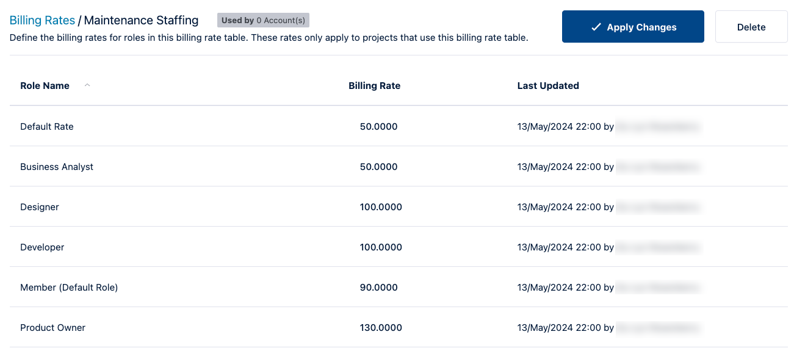Click the Last Updated column header
This screenshot has height=351, width=794.
pyautogui.click(x=548, y=85)
